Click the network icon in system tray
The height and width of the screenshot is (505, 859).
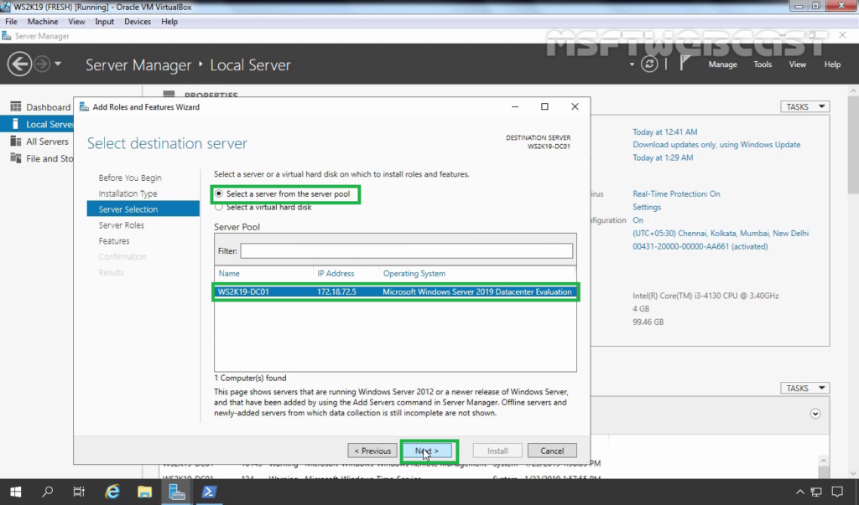click(816, 492)
